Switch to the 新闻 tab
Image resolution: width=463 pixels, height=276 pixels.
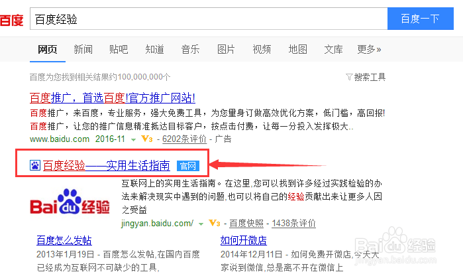tap(83, 49)
